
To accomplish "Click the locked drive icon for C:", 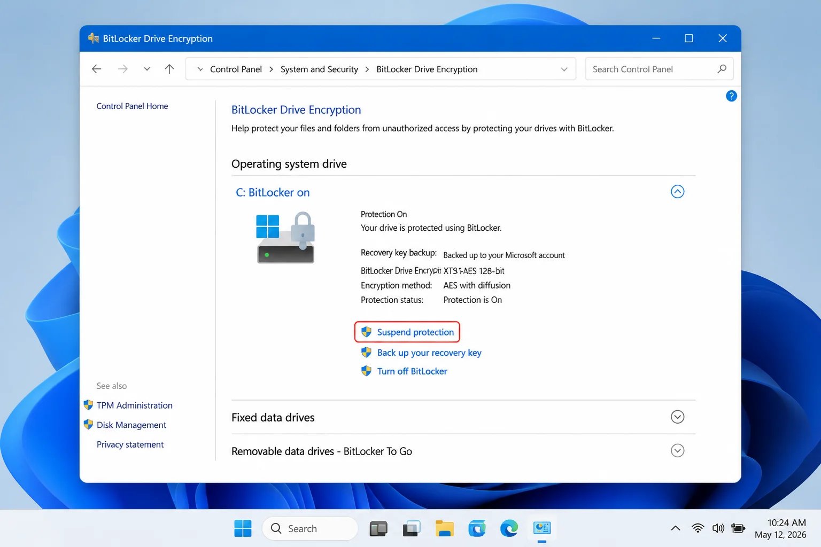I will click(x=286, y=237).
